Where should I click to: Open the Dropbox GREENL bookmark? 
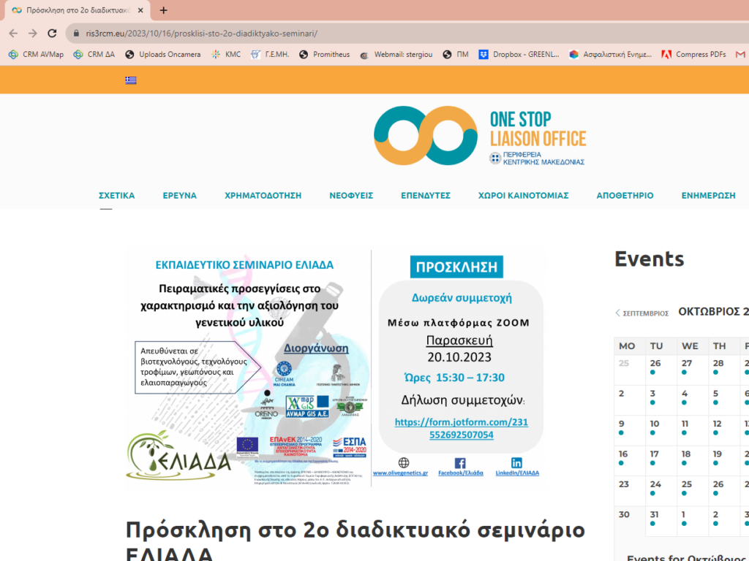519,54
